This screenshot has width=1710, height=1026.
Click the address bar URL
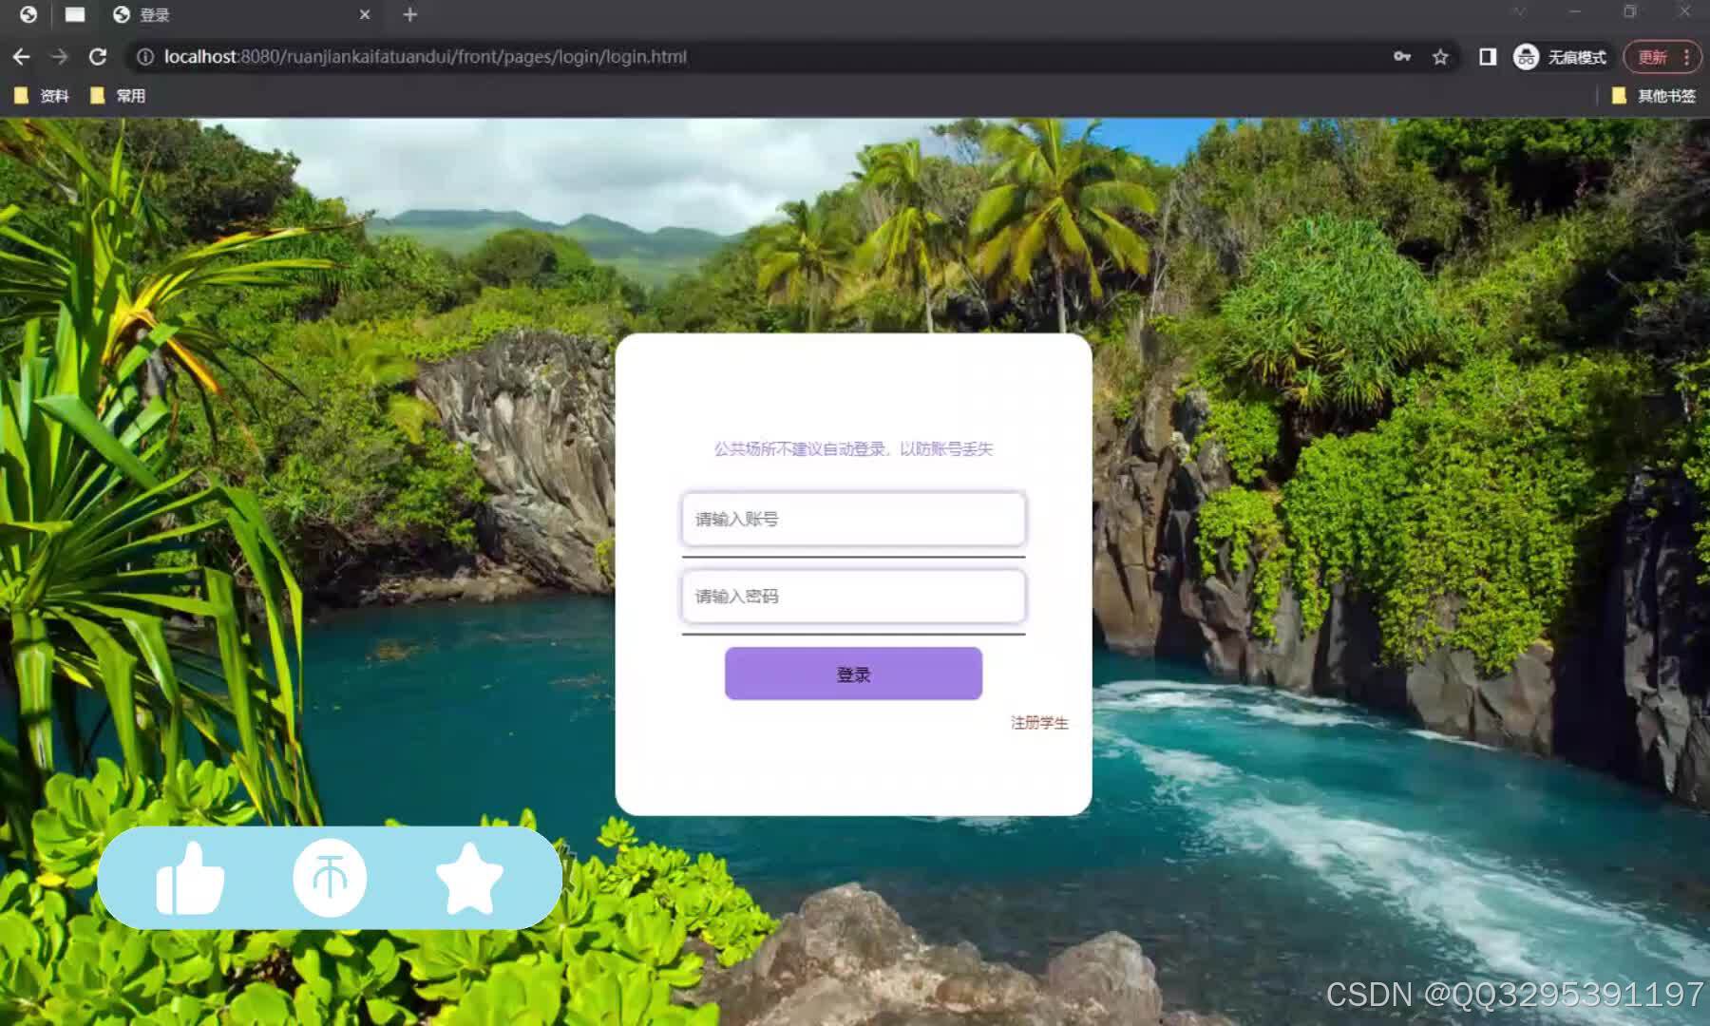(425, 57)
